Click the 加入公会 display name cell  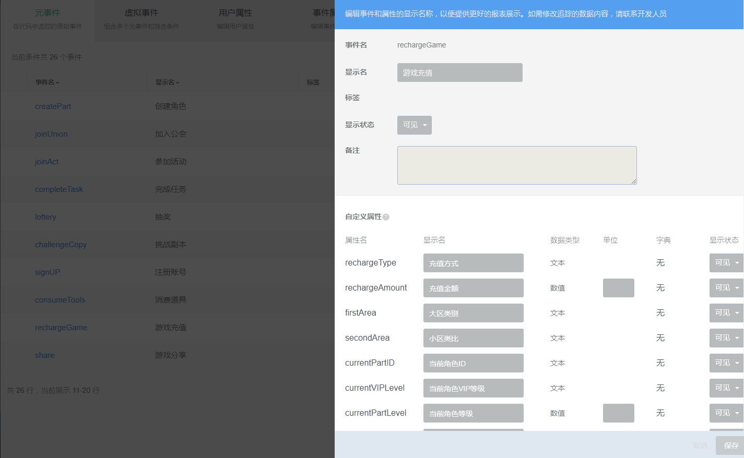[x=171, y=134]
